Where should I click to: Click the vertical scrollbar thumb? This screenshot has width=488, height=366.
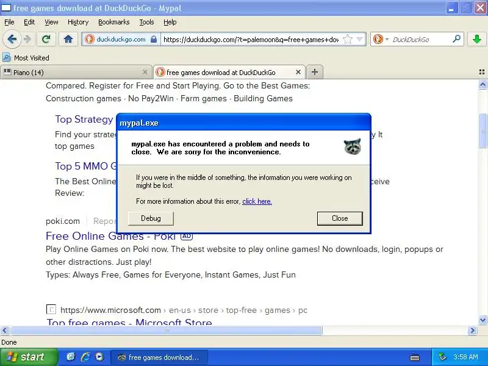click(483, 131)
